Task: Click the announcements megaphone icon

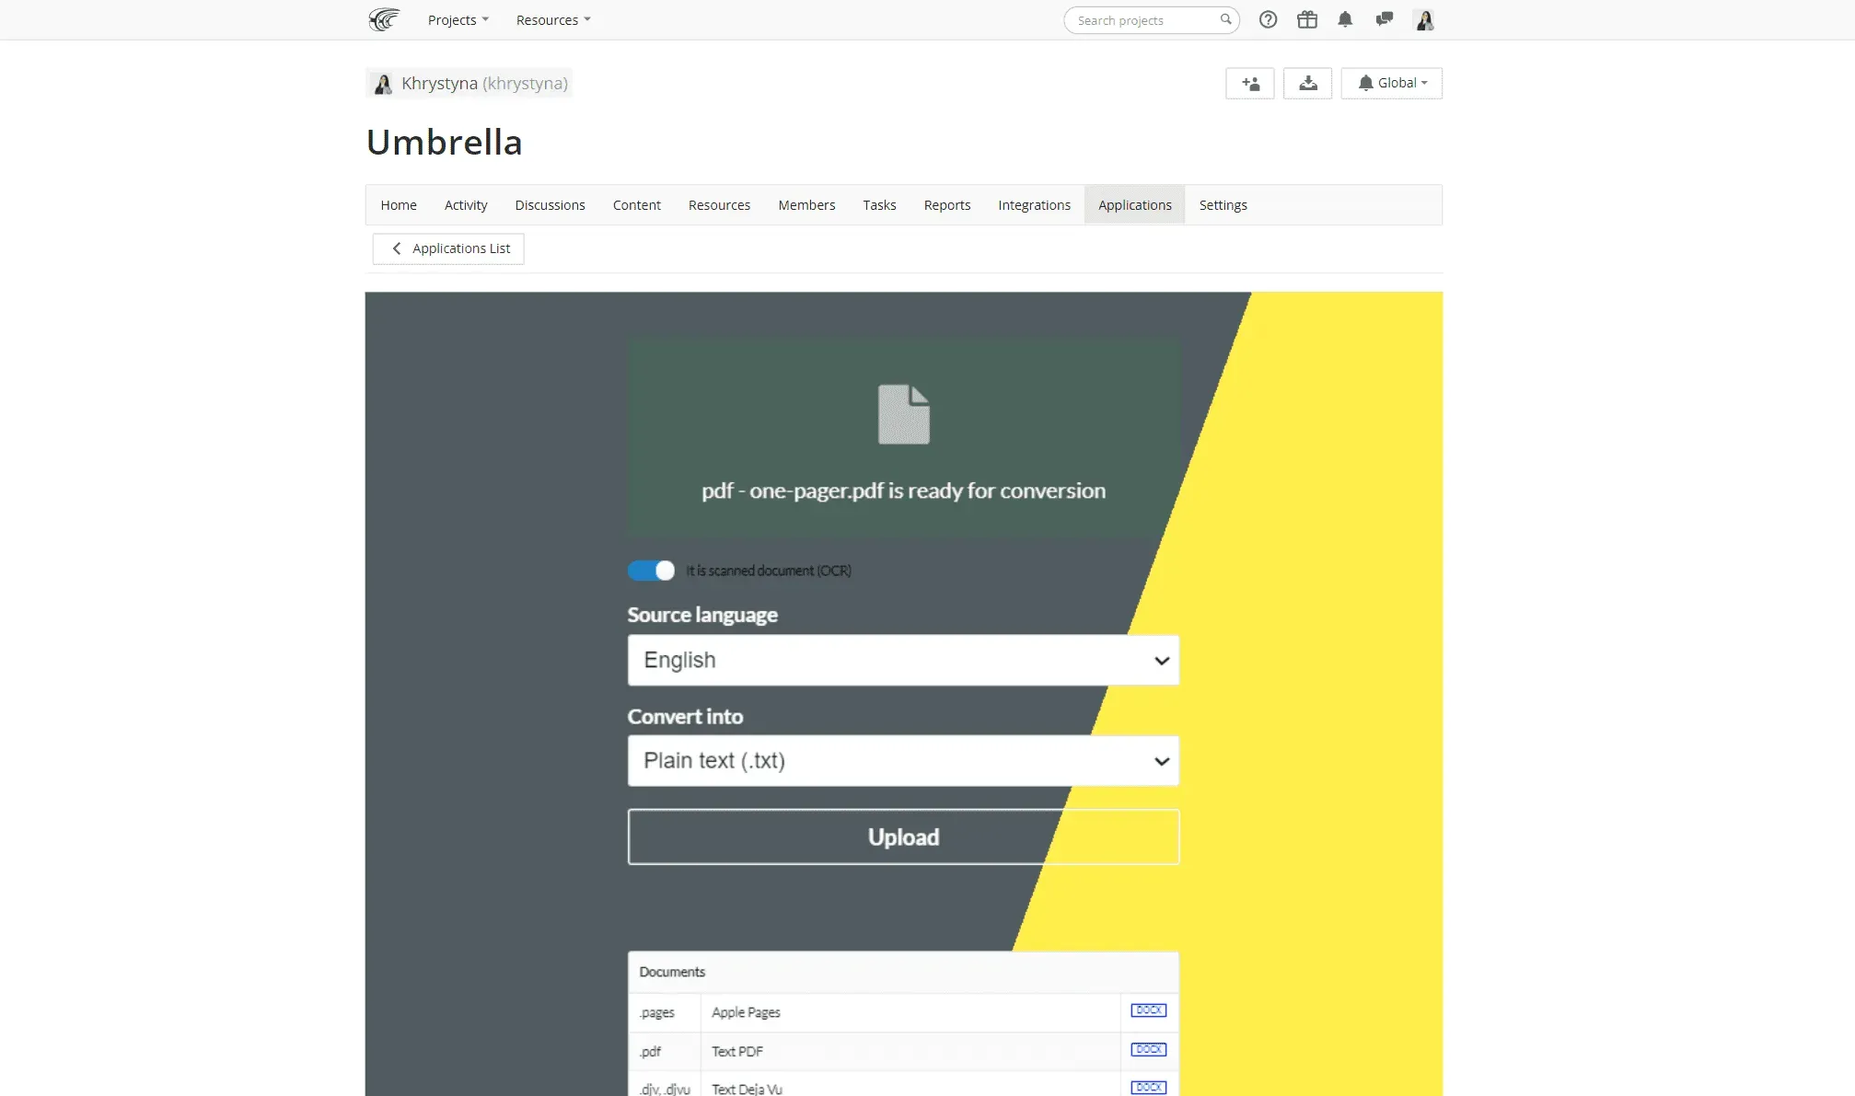Action: pos(1384,19)
